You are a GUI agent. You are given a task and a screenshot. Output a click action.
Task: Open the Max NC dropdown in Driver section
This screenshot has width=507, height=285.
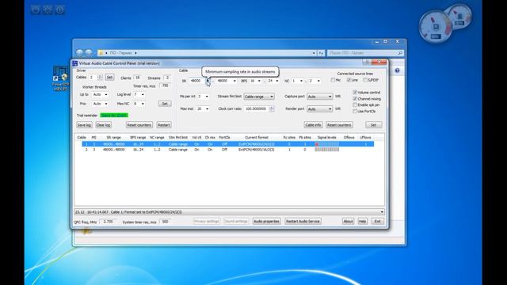click(143, 104)
